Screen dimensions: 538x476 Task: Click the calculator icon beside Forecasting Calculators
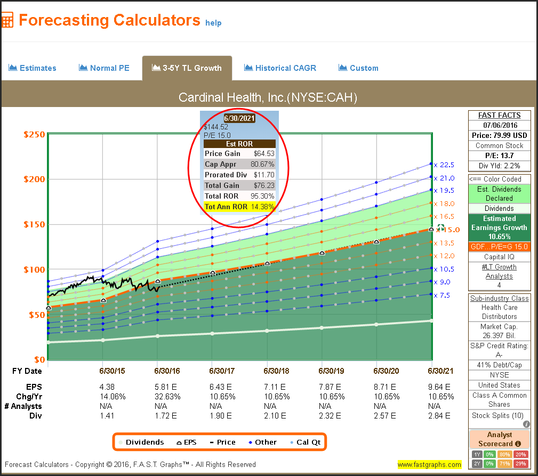tap(7, 20)
